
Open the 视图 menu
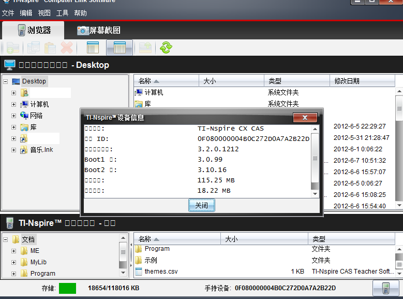tap(44, 13)
